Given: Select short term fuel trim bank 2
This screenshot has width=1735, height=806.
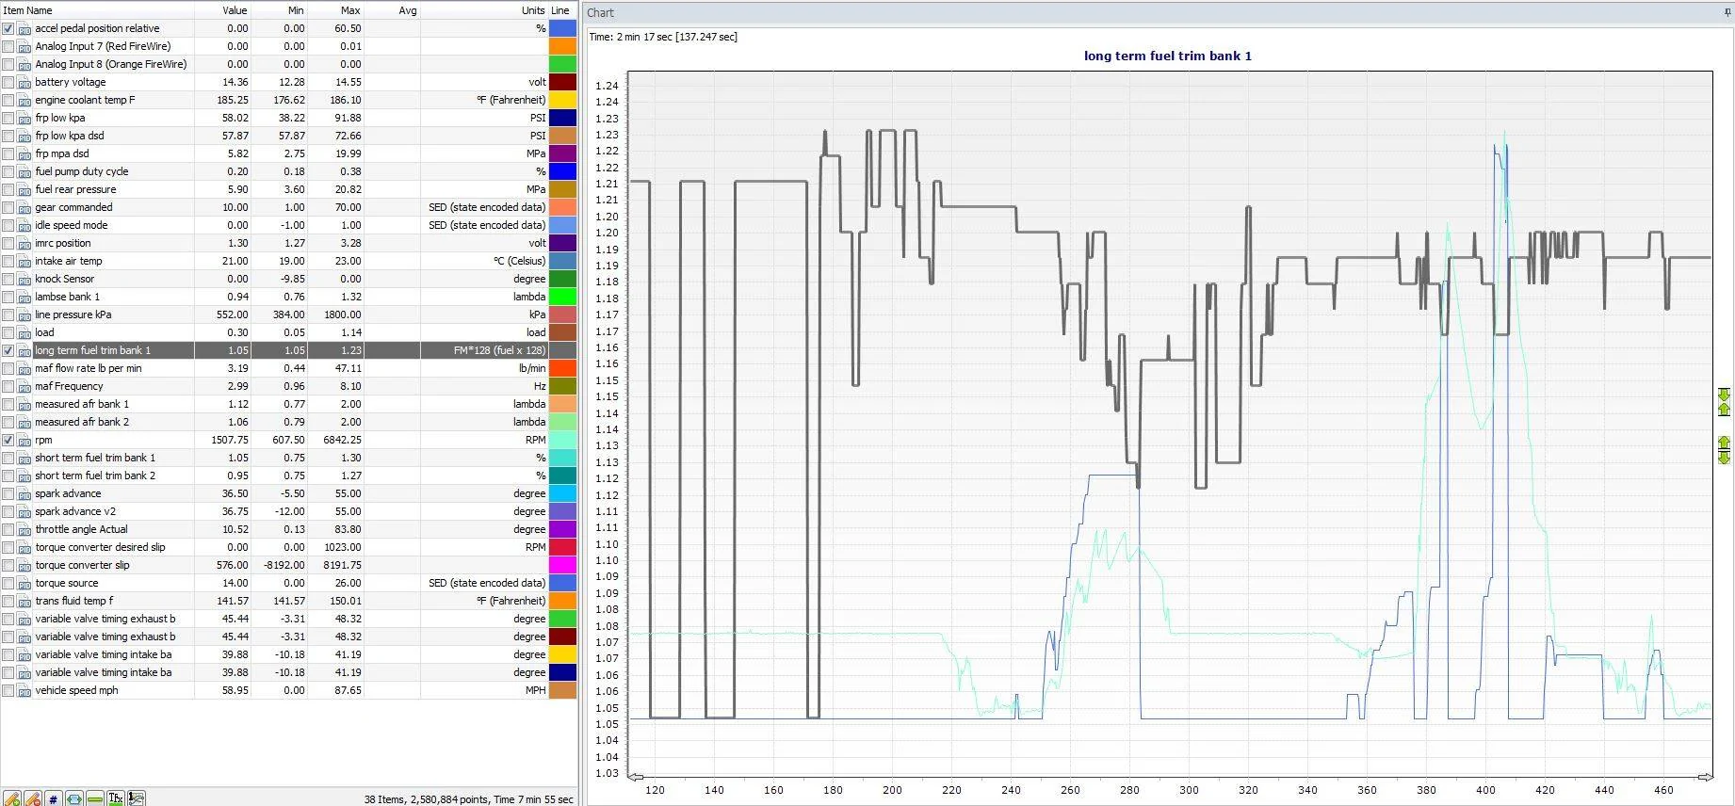Looking at the screenshot, I should 288,476.
